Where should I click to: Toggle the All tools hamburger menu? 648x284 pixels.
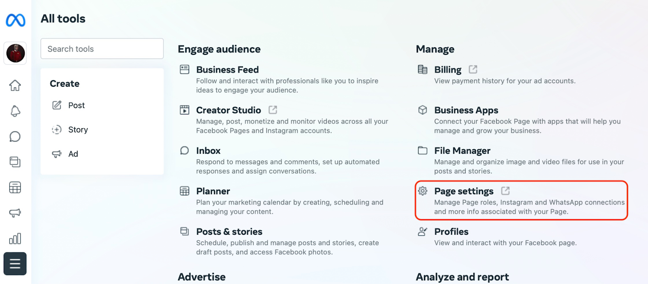coord(15,264)
